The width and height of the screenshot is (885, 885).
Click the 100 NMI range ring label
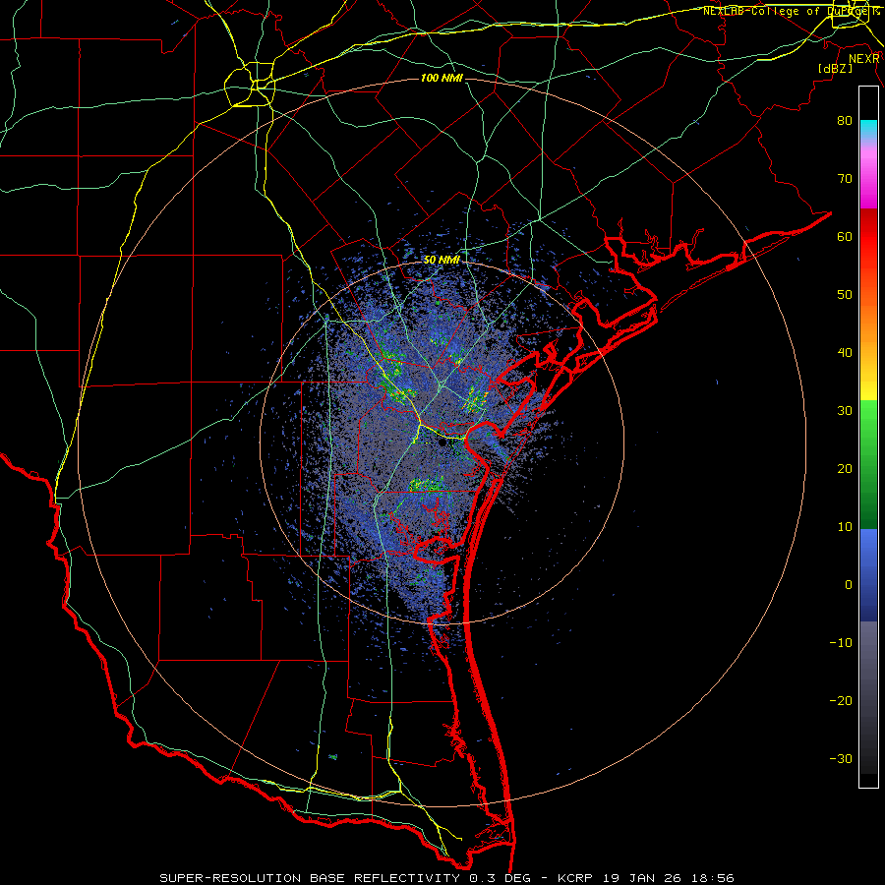point(442,78)
